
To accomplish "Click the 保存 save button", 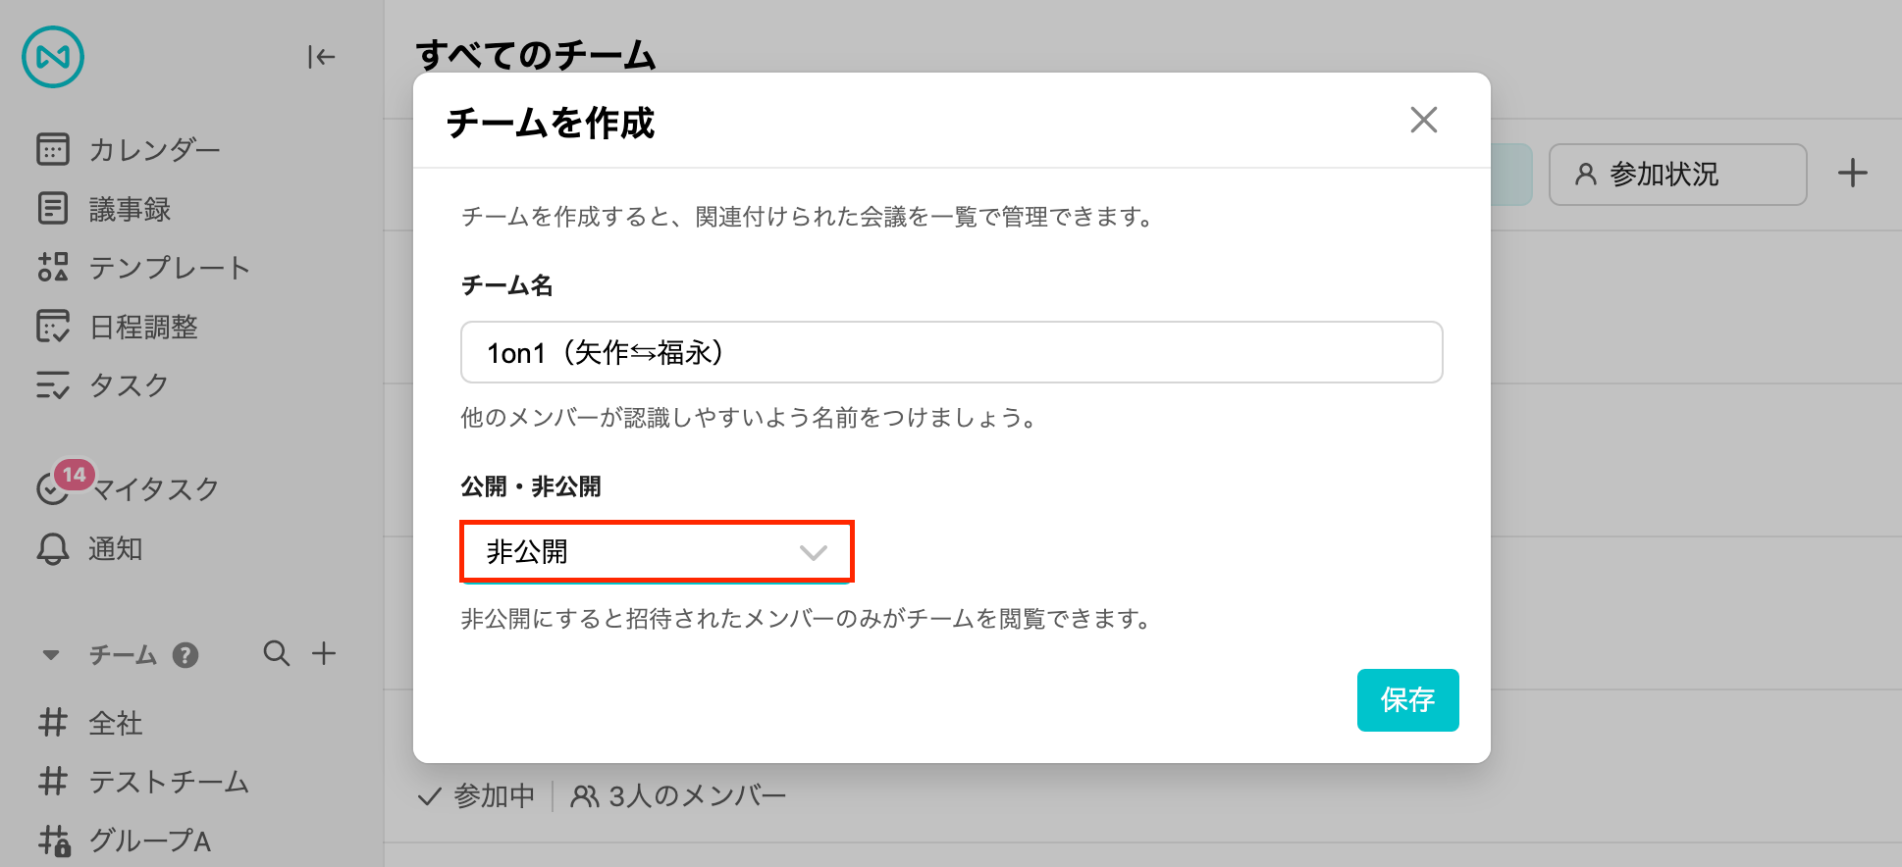I will coord(1407,700).
